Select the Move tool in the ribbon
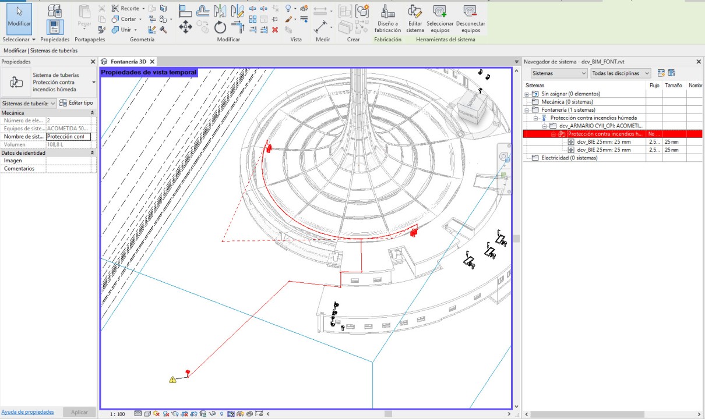705x419 pixels. [185, 27]
